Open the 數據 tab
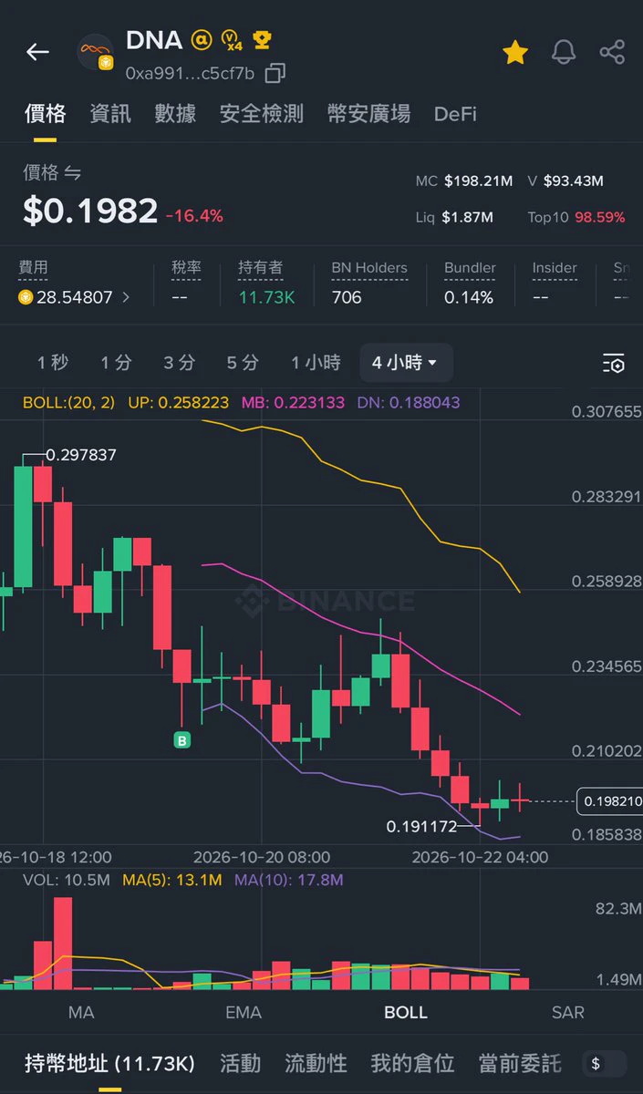The width and height of the screenshot is (643, 1094). click(x=175, y=114)
